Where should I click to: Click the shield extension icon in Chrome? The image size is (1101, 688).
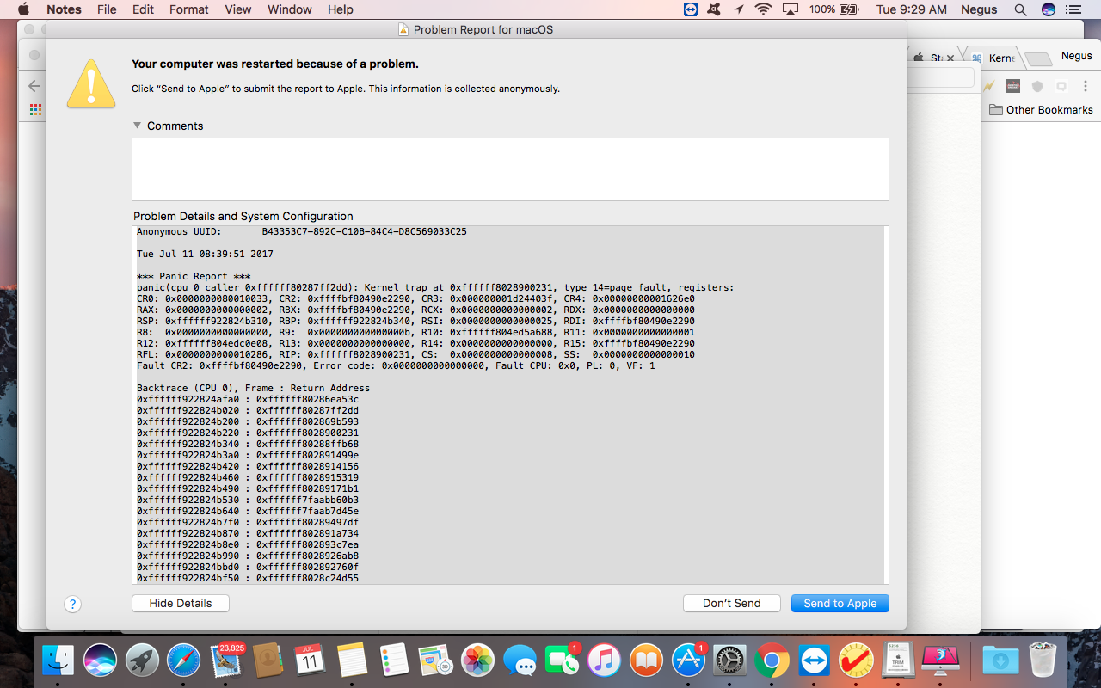[1037, 86]
